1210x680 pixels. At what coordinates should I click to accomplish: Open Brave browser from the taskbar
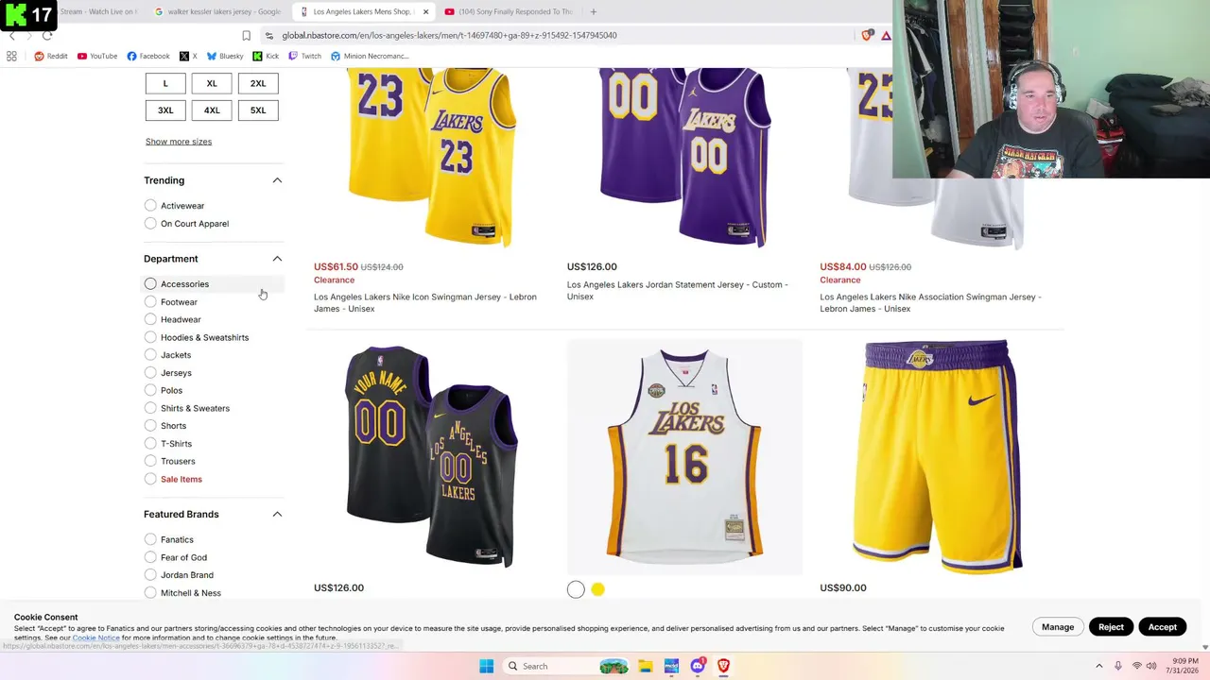point(723,666)
